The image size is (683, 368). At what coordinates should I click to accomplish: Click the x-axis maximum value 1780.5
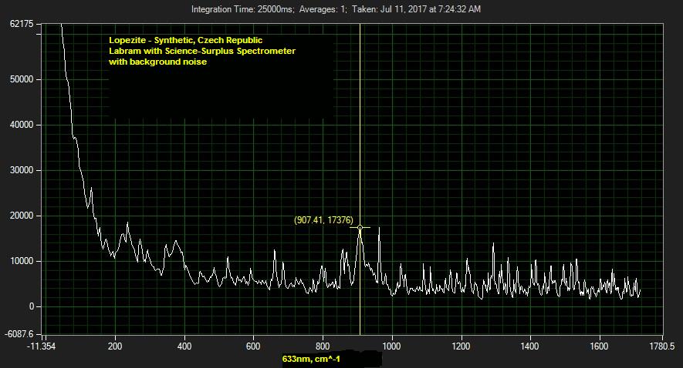pyautogui.click(x=662, y=346)
